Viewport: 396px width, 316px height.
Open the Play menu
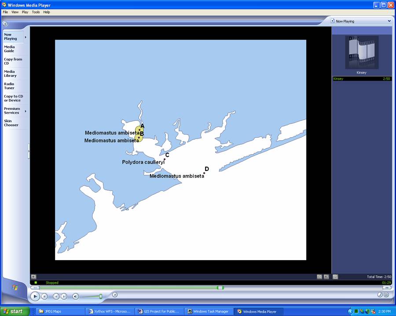point(25,12)
